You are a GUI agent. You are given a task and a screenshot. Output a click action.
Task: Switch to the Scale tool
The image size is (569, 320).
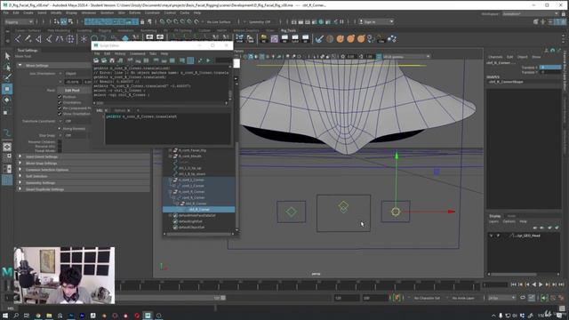click(7, 111)
